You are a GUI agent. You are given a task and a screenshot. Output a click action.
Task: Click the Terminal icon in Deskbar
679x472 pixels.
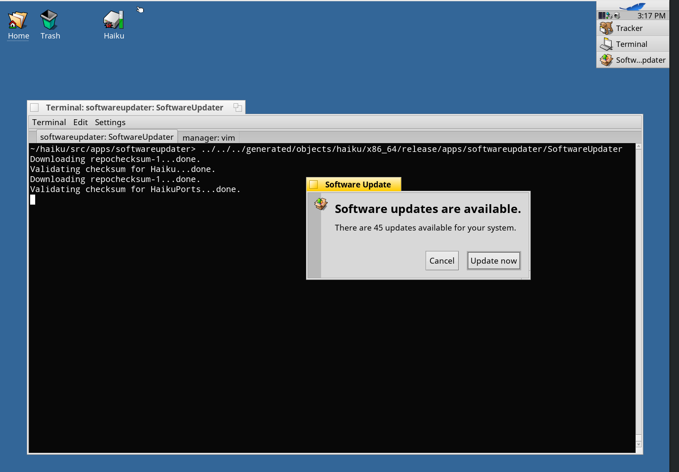(606, 44)
